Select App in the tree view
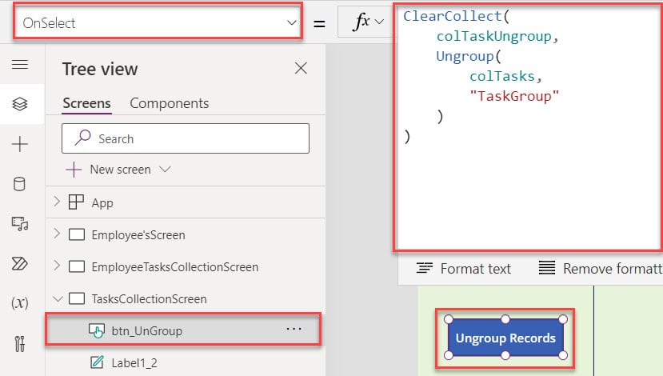 pos(102,203)
